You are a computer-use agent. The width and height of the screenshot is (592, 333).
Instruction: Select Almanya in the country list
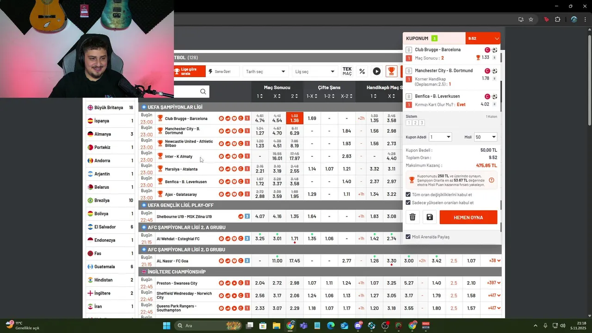tap(111, 134)
